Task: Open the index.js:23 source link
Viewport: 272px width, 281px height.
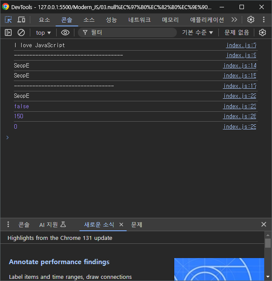Action: coord(240,107)
